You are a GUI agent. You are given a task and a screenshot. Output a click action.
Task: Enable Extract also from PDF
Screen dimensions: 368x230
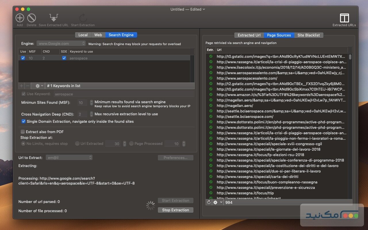(x=22, y=132)
